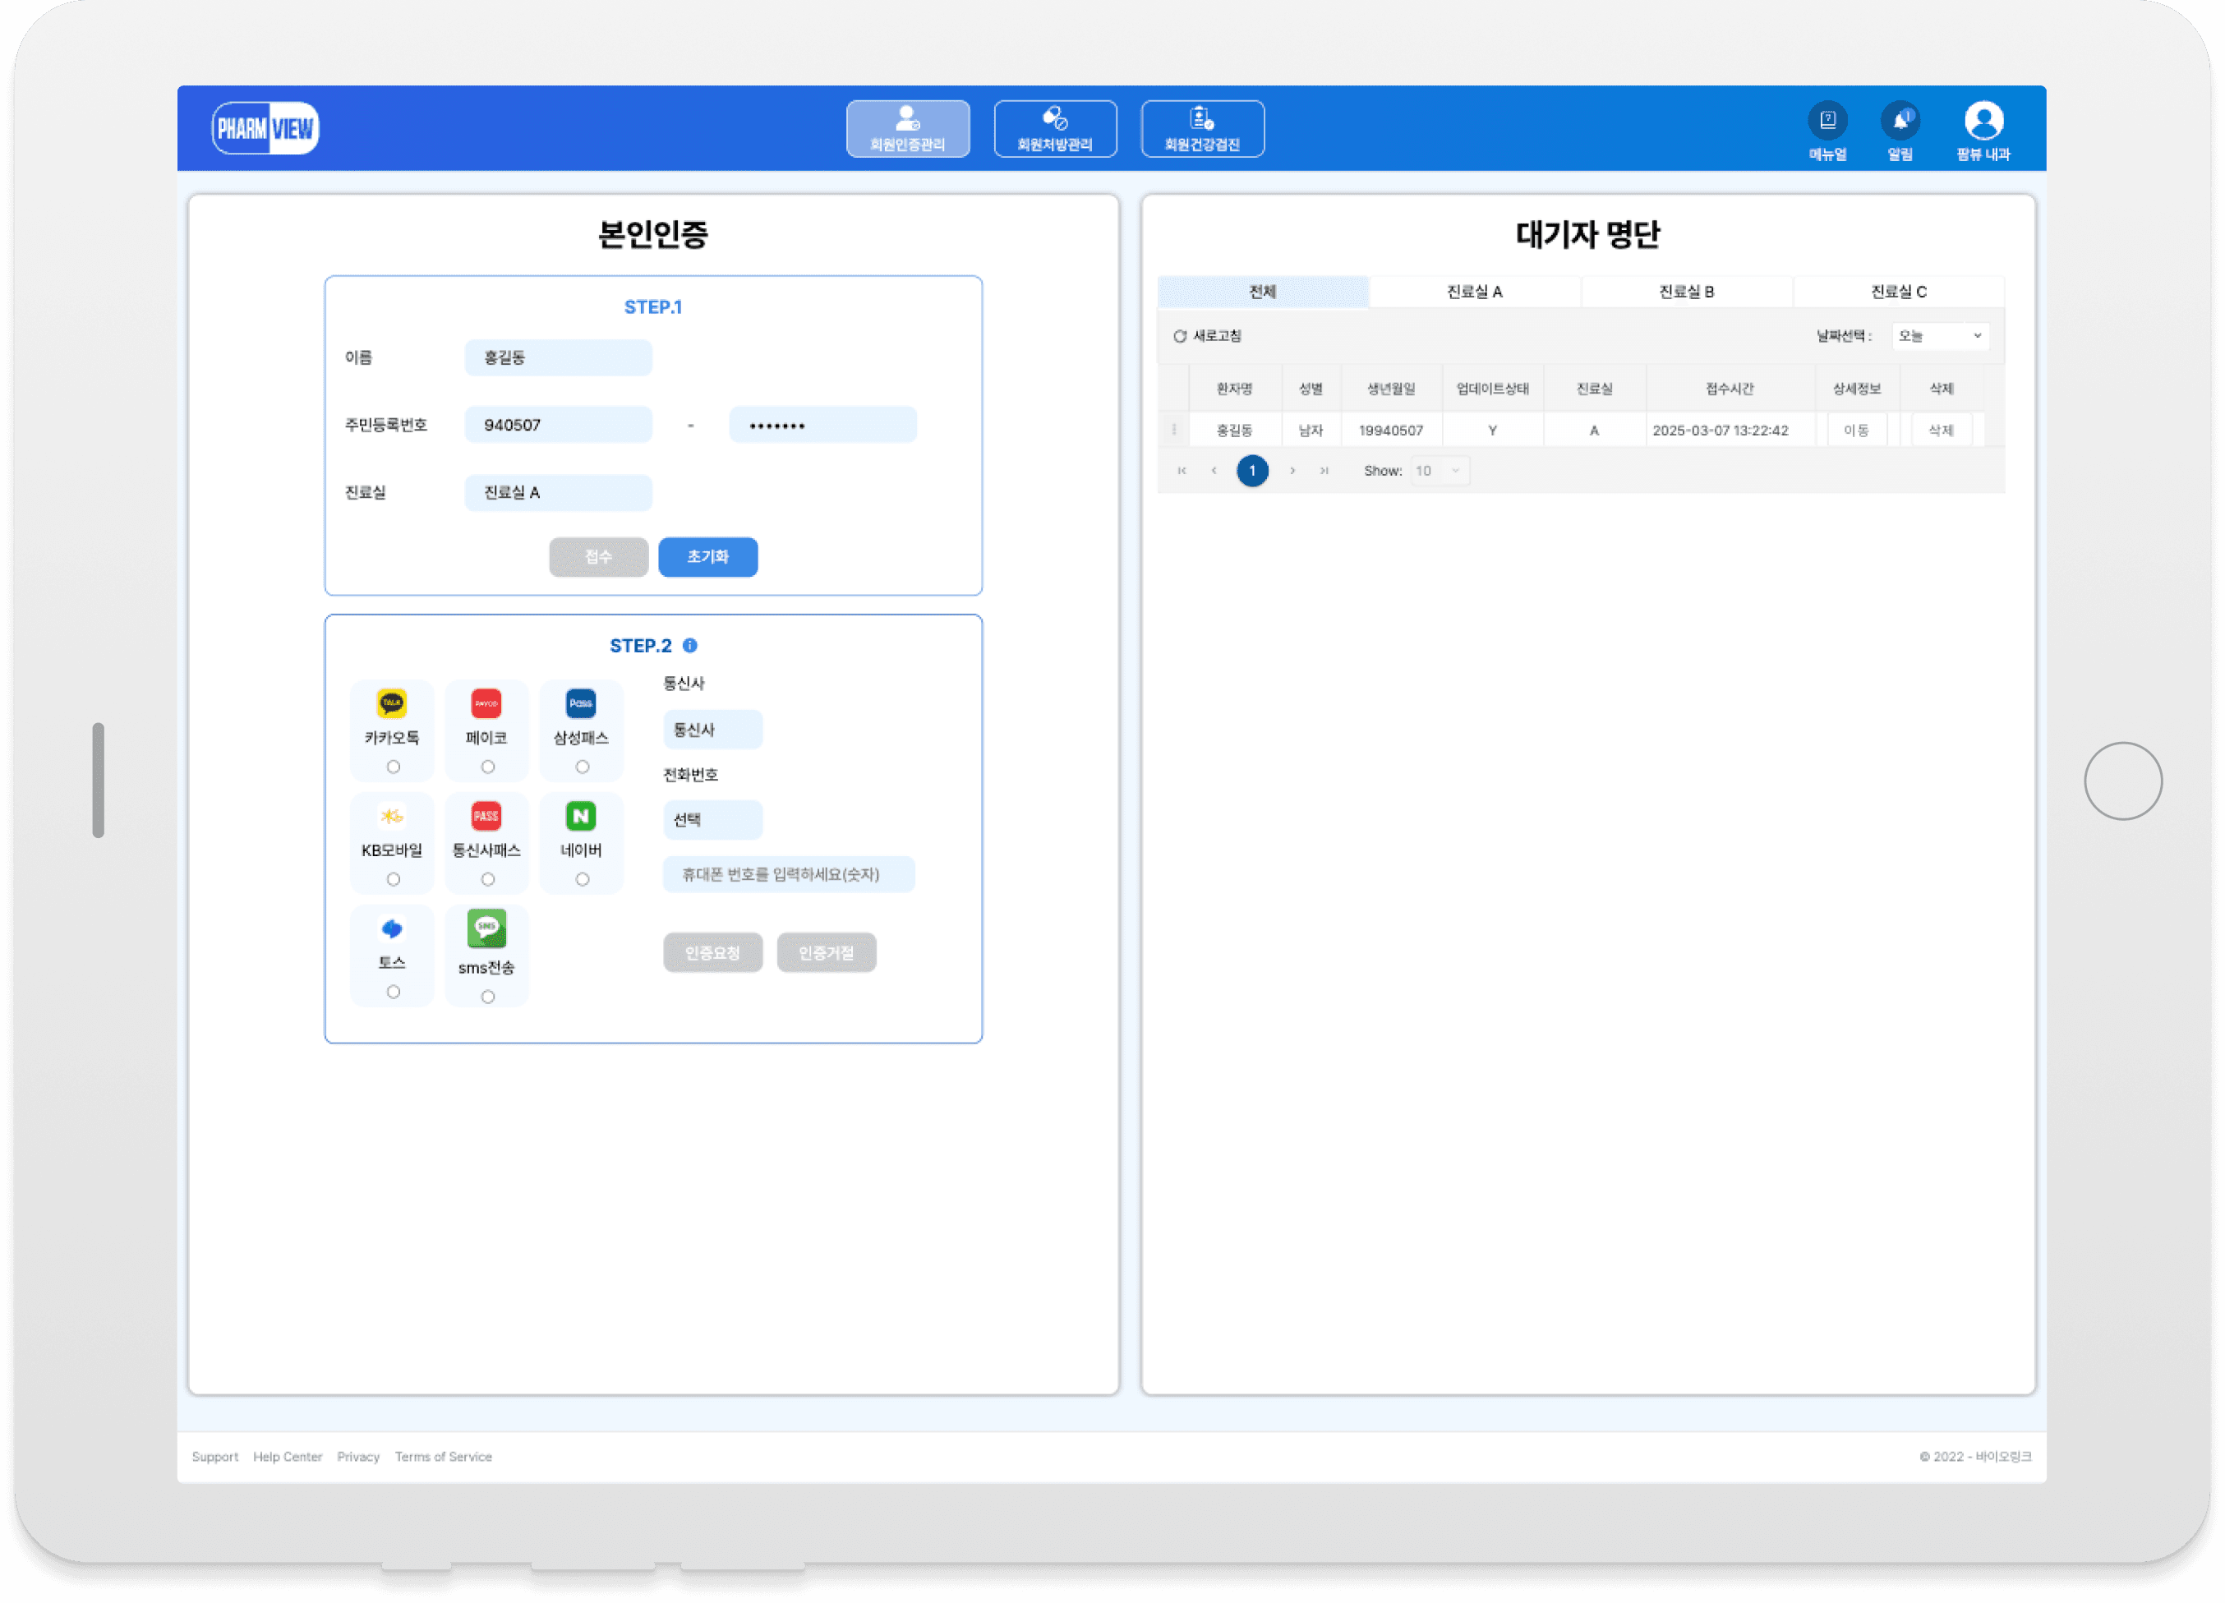Click the phone number input field
Viewport: 2225px width, 1603px height.
[789, 875]
